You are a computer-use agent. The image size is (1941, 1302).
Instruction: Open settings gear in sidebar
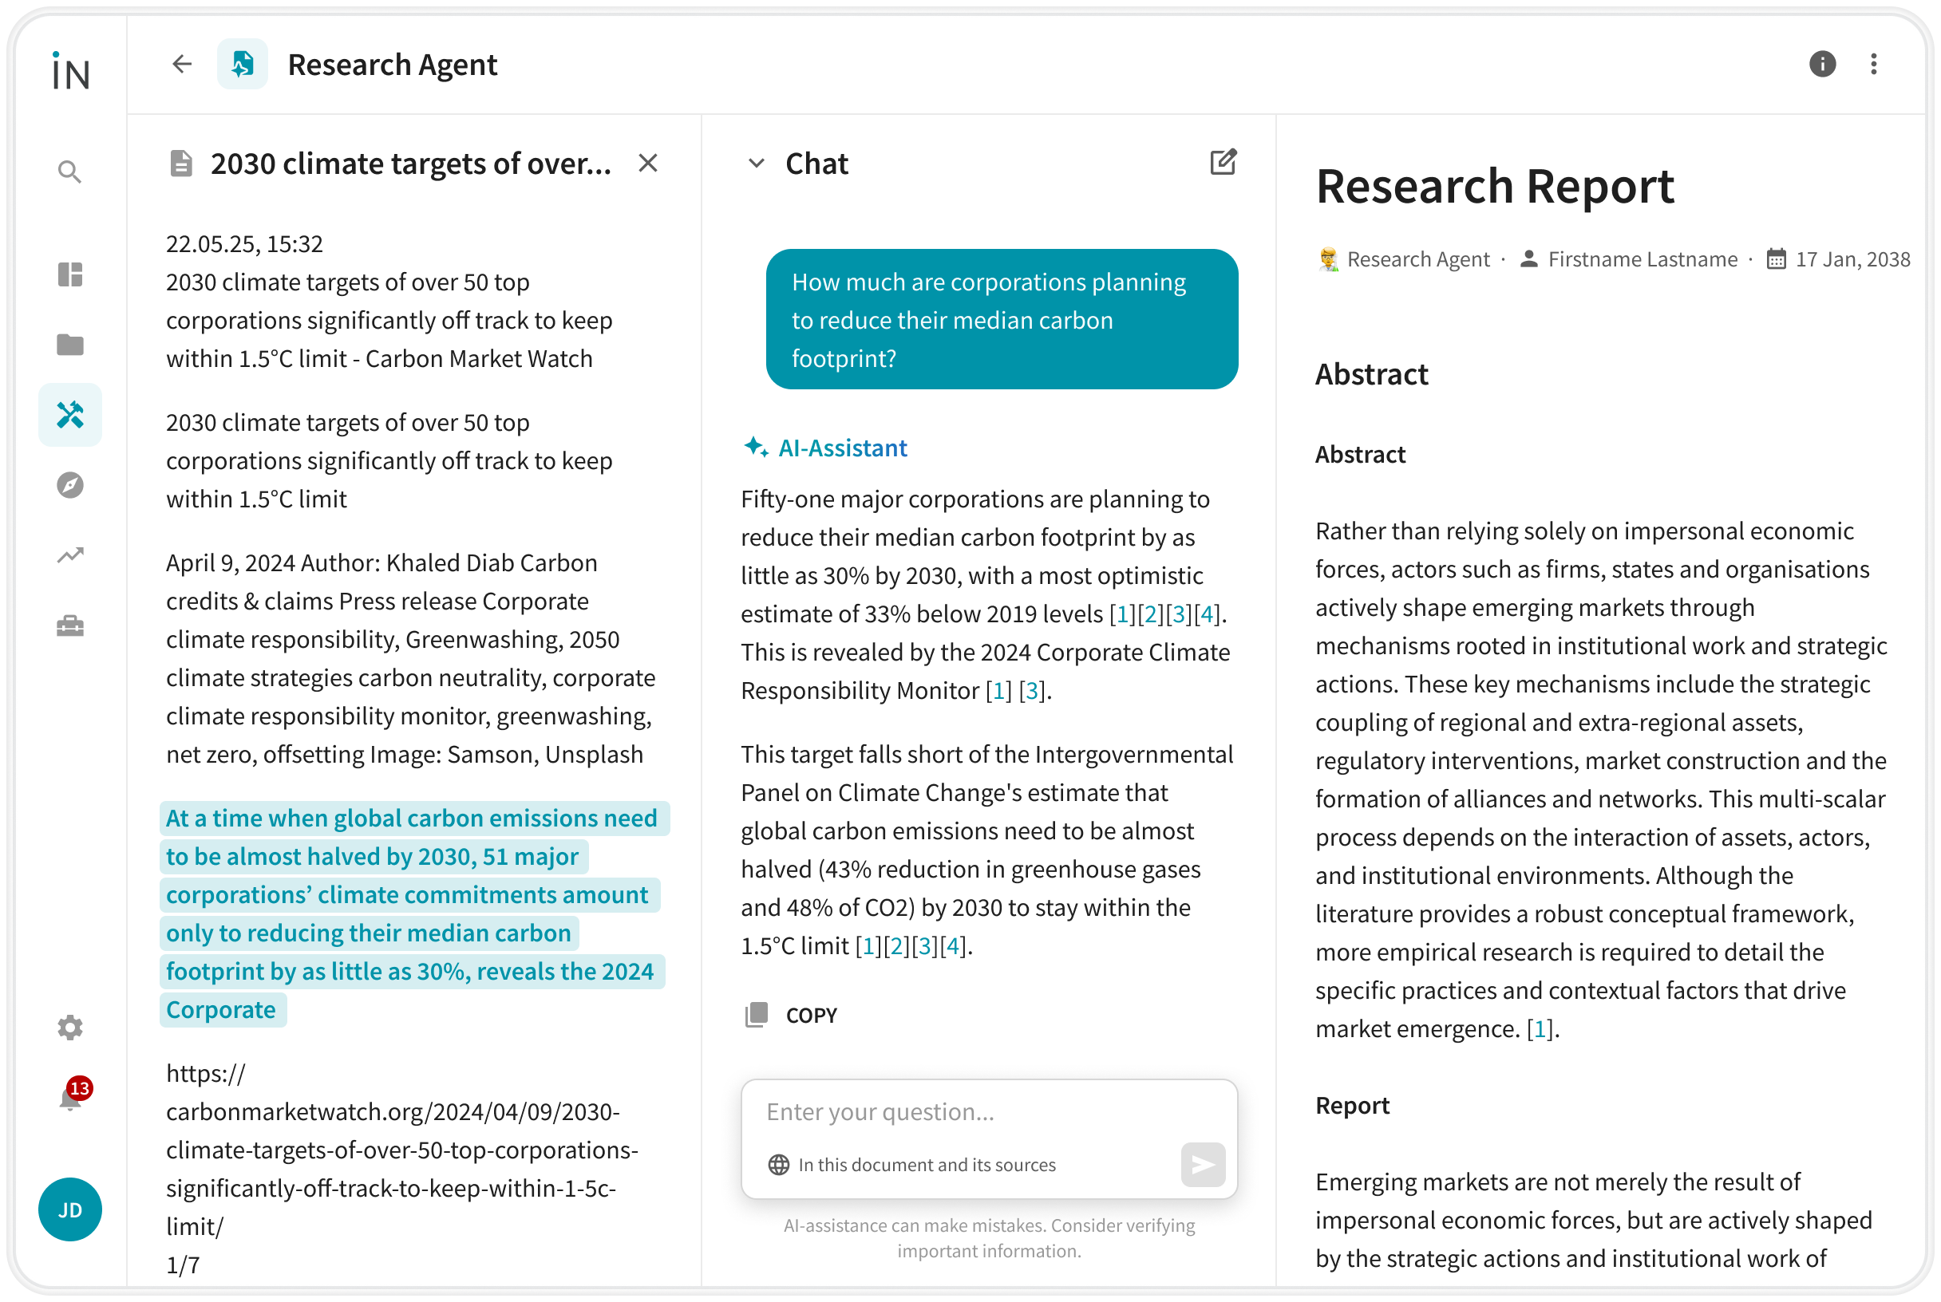click(x=69, y=1027)
